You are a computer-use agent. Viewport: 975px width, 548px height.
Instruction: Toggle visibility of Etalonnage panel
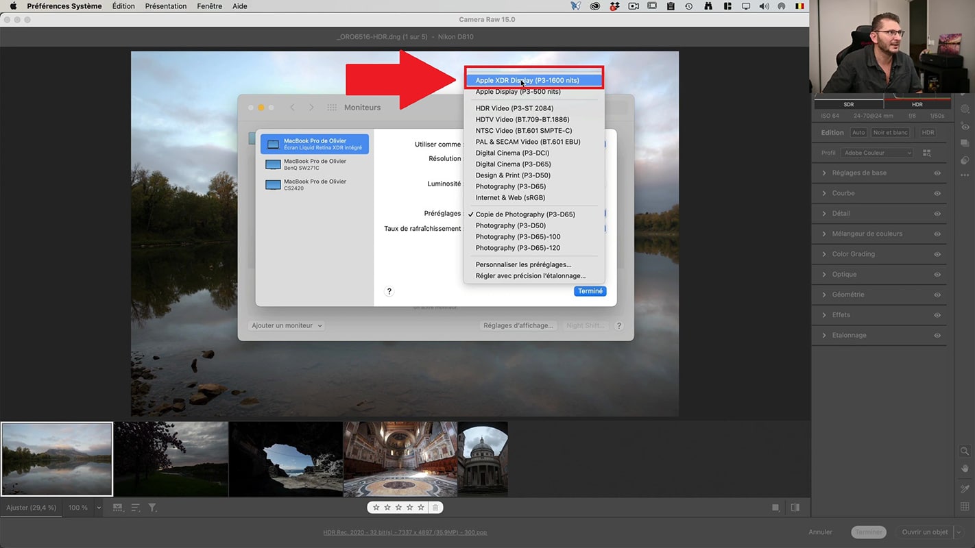(x=937, y=336)
